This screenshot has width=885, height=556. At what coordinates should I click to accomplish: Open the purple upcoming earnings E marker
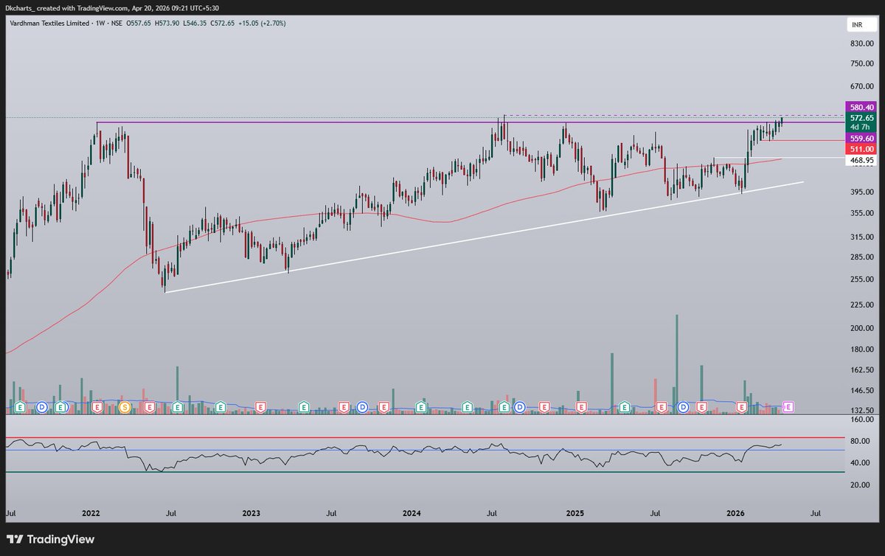787,406
